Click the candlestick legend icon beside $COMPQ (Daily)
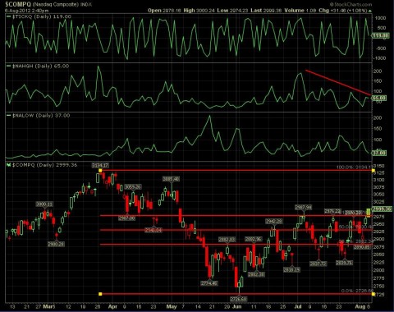Screen dimensions: 394x312 click(8, 165)
